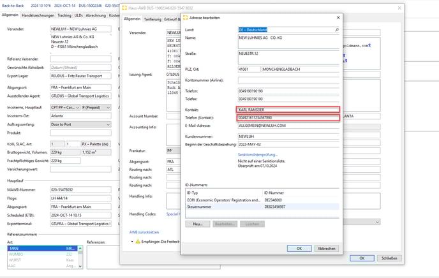Click the Name field in address dialog
This screenshot has width=439, height=278.
click(x=288, y=41)
